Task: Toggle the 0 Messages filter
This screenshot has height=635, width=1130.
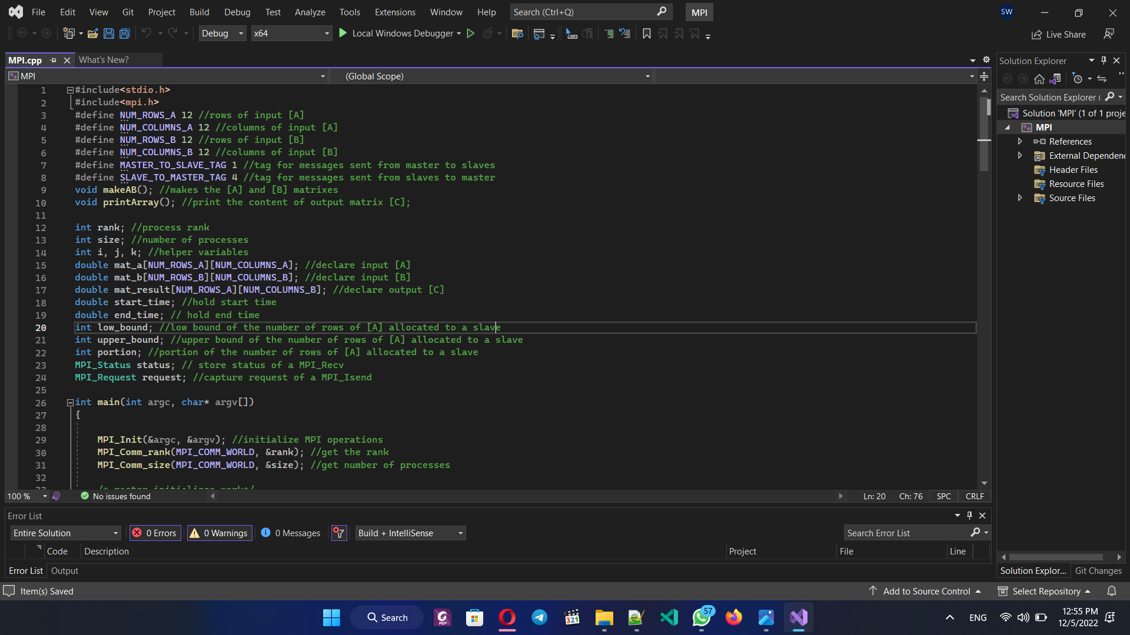Action: point(291,533)
